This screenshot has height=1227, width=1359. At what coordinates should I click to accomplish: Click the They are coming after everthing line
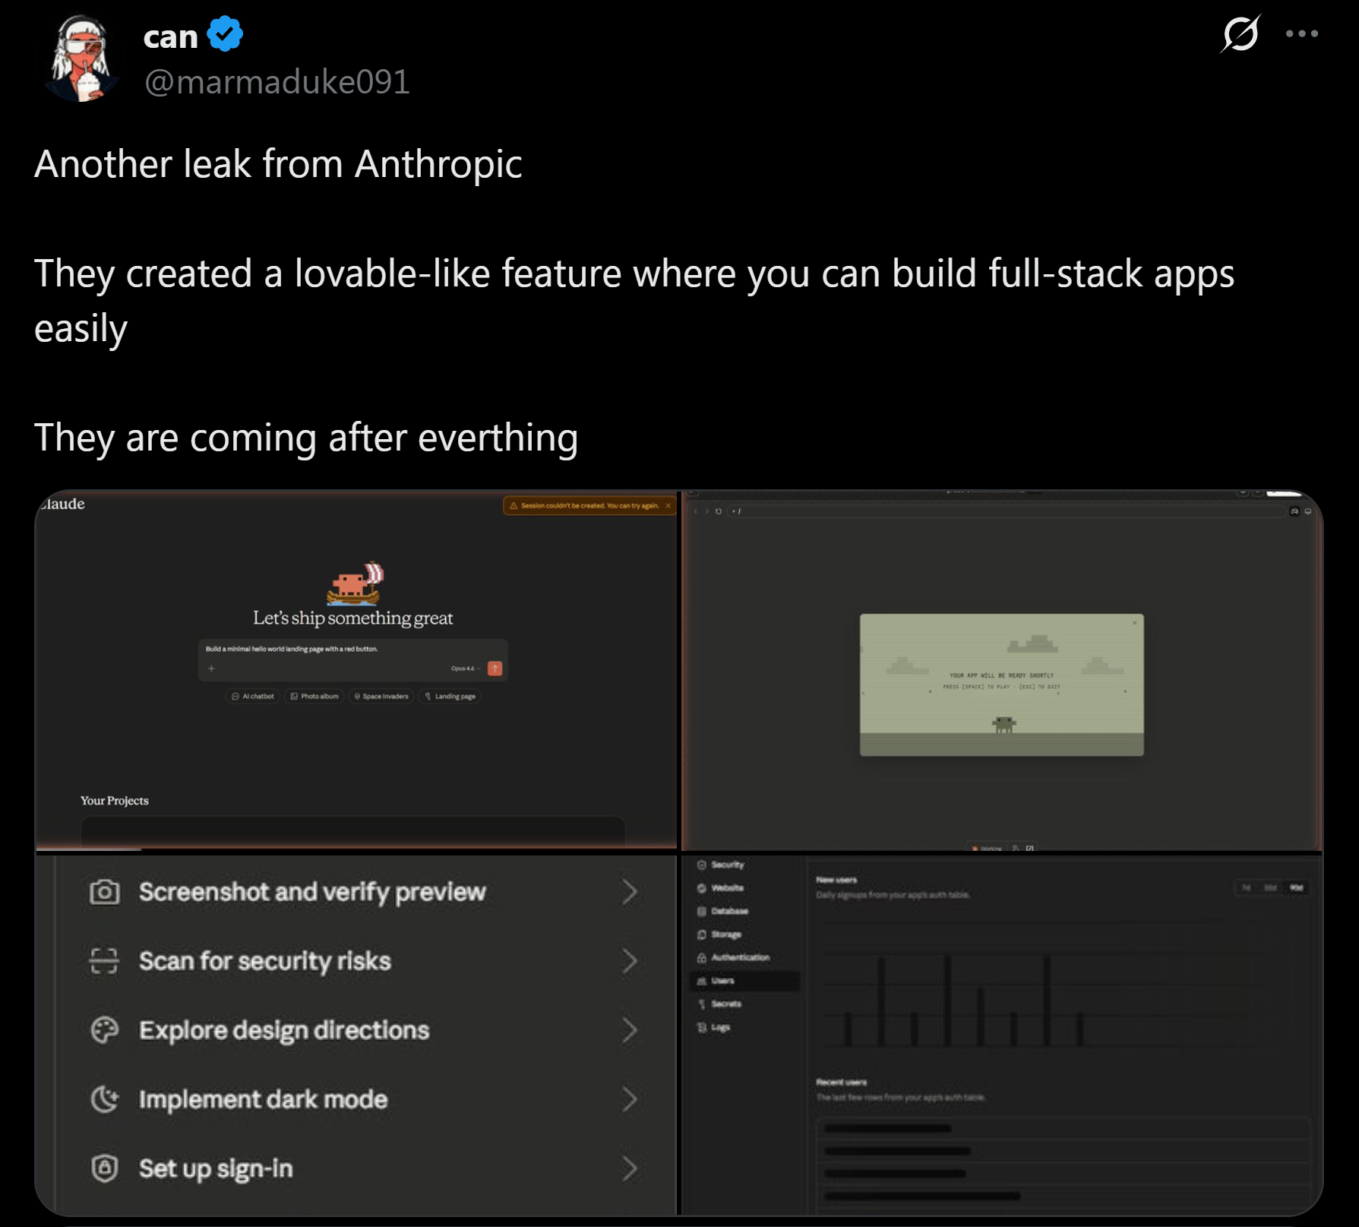tap(306, 438)
